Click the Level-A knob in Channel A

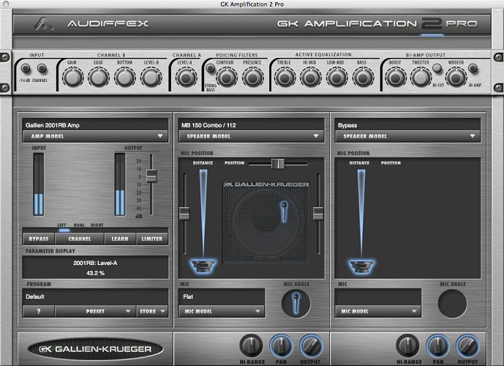tap(185, 77)
